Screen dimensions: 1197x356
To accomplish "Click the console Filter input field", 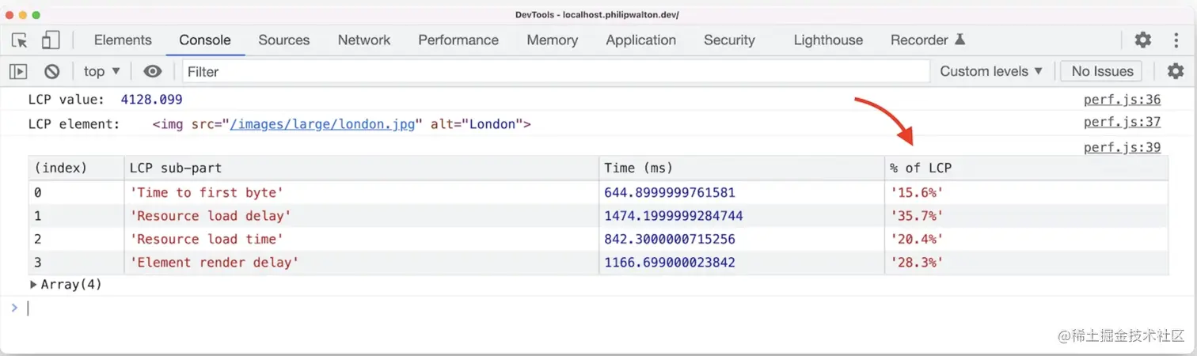I will pyautogui.click(x=554, y=71).
